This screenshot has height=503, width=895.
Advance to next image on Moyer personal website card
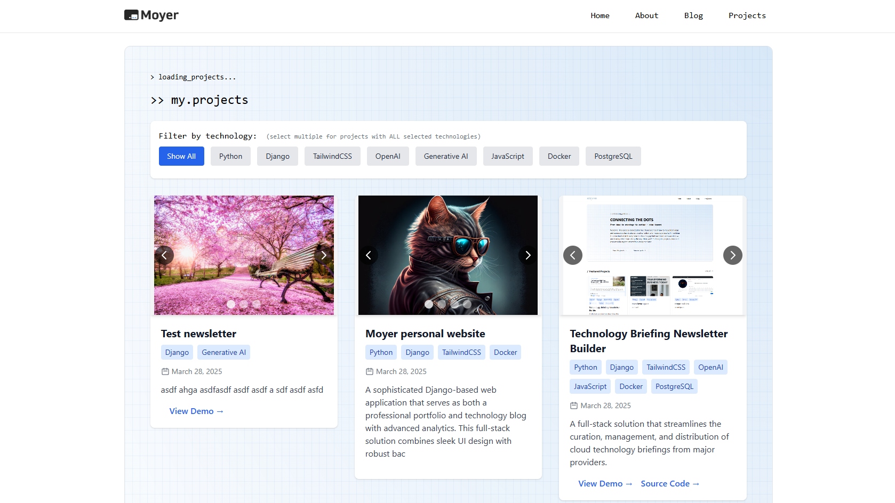pyautogui.click(x=528, y=255)
